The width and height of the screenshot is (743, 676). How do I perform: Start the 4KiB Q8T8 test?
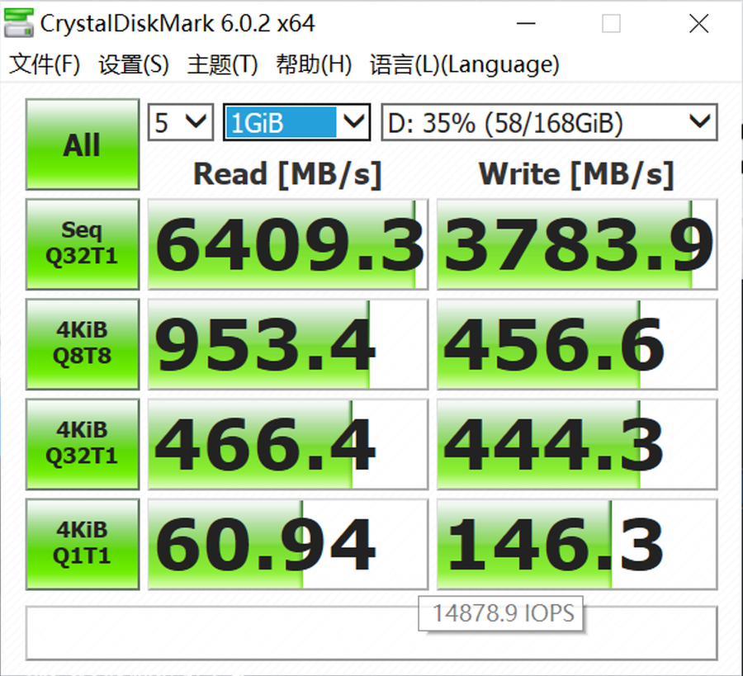83,344
